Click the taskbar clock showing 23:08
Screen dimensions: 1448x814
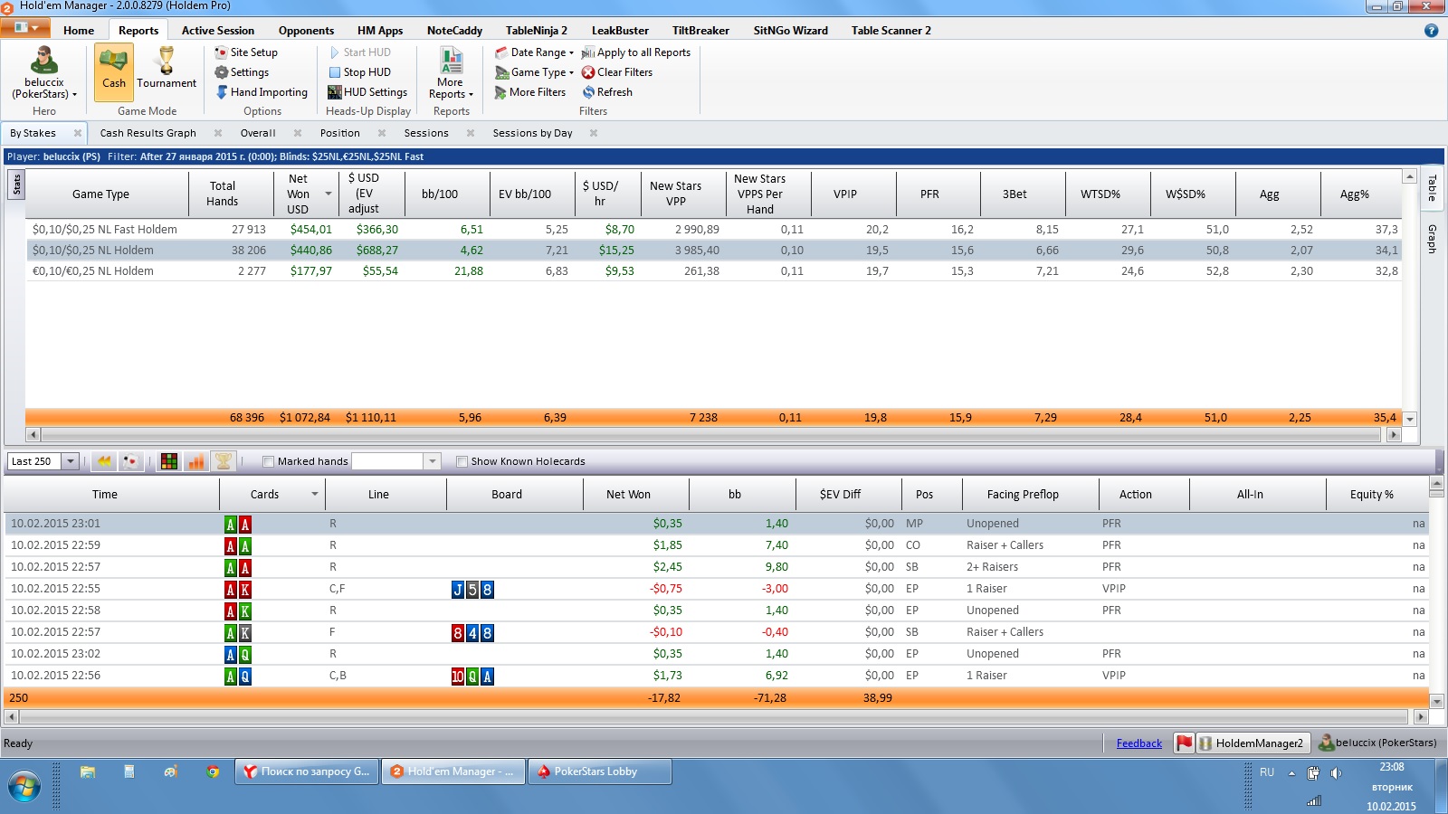click(1392, 767)
